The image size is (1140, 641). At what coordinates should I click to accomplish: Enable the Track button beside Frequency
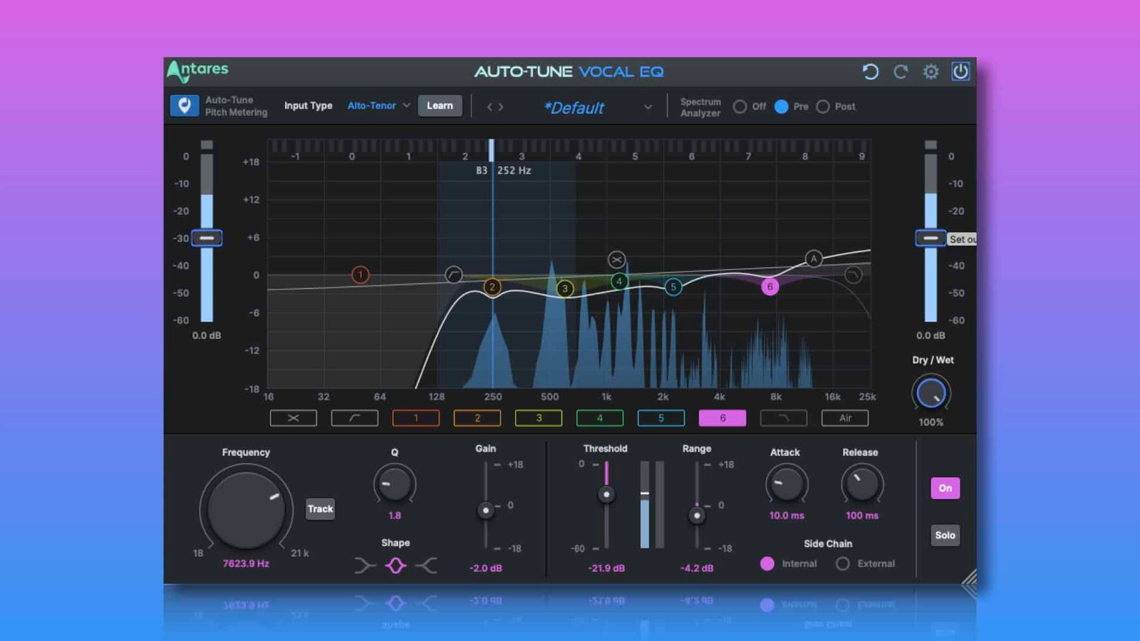pos(320,509)
